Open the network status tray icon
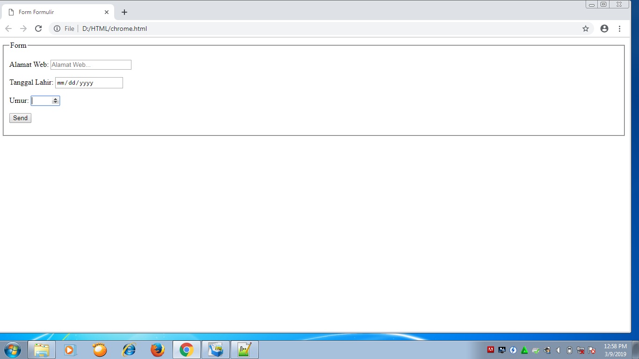Viewport: 639px width, 359px height. 580,350
